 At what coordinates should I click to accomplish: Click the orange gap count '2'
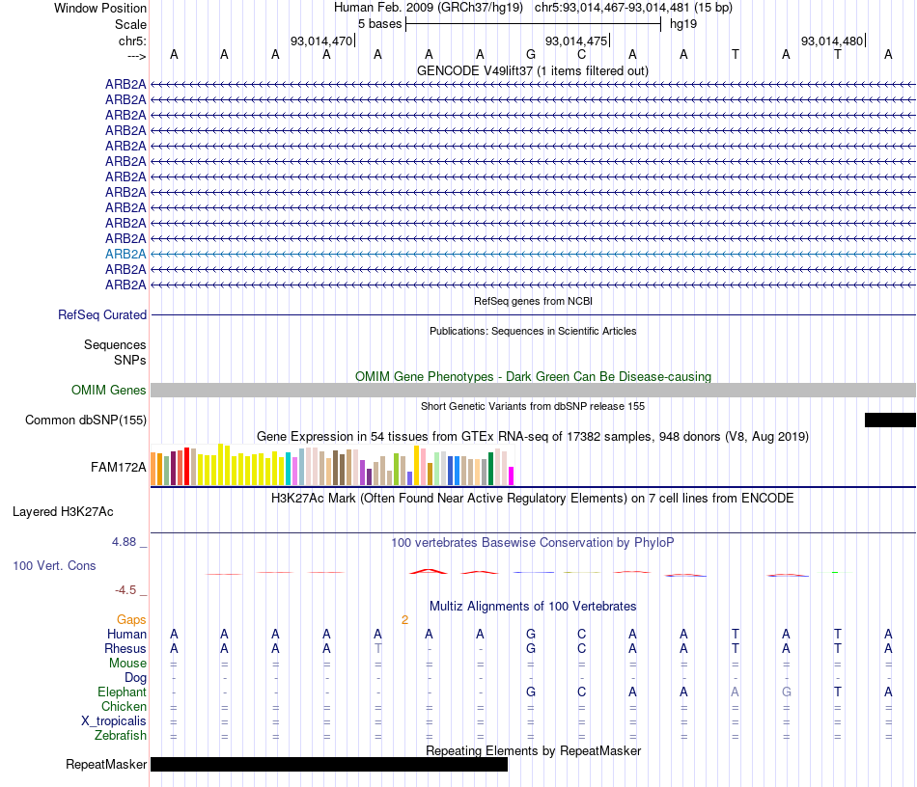(404, 620)
